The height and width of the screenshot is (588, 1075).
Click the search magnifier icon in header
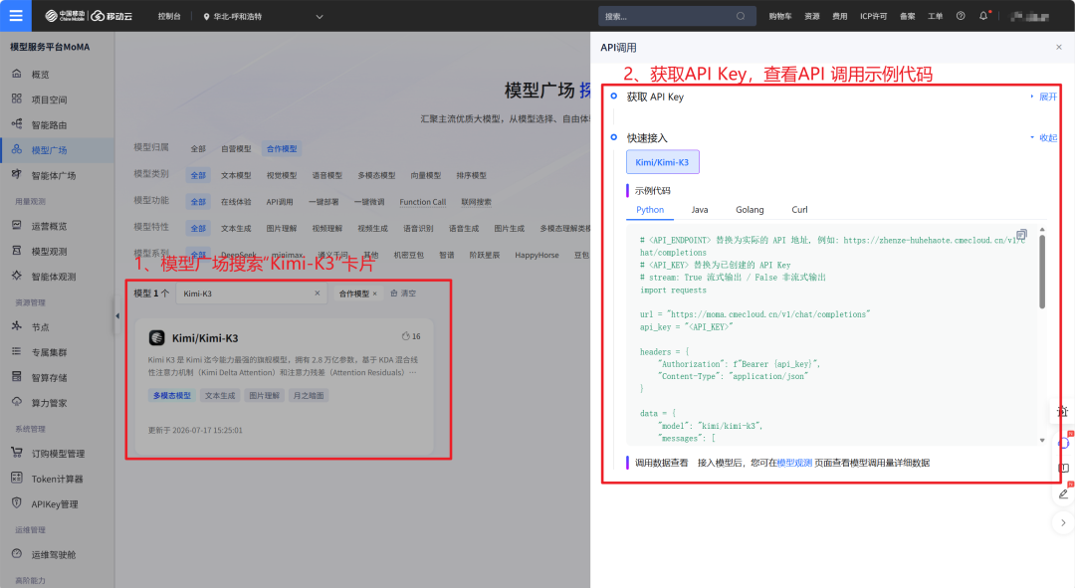coord(741,17)
